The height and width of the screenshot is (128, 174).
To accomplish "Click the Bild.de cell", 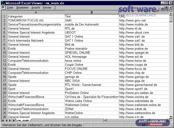I will [91, 45].
